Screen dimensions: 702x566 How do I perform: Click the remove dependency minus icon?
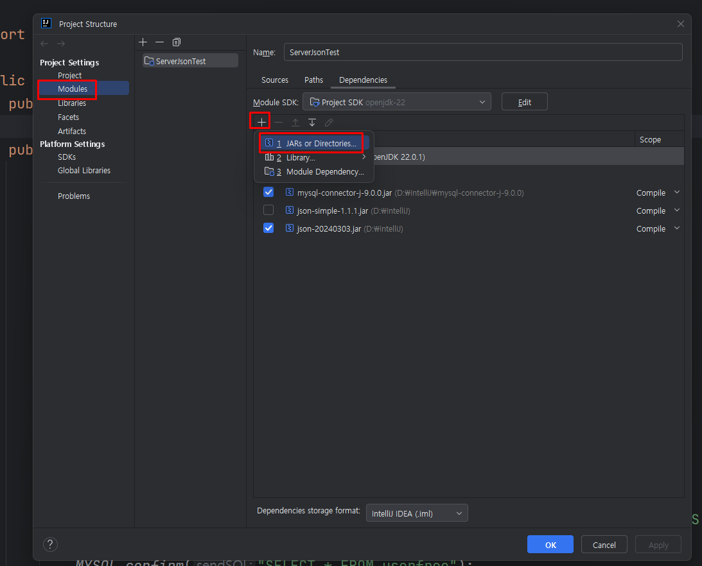279,122
